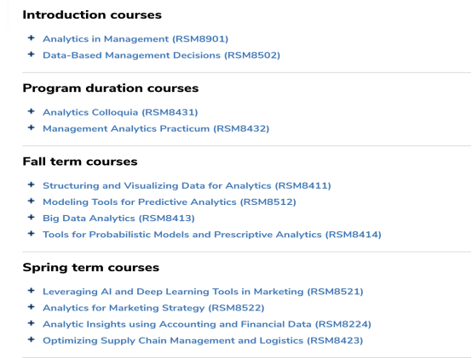Expand Data-Based Management Decisions plus icon

(31, 54)
